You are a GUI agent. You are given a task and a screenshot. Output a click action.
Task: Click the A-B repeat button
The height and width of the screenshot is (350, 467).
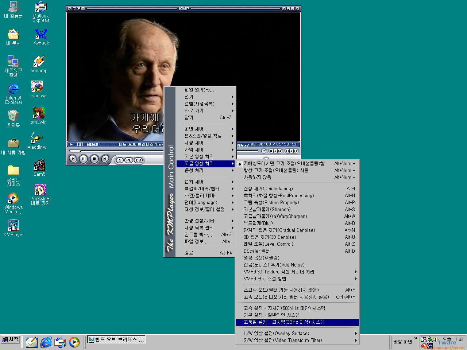click(292, 151)
